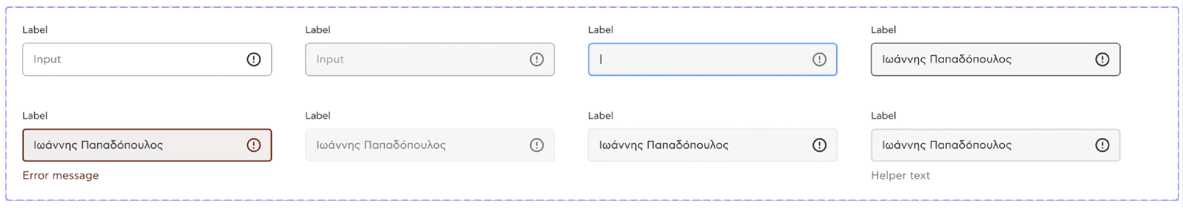Click the Helper text caption
This screenshot has width=1183, height=208.
(x=900, y=175)
